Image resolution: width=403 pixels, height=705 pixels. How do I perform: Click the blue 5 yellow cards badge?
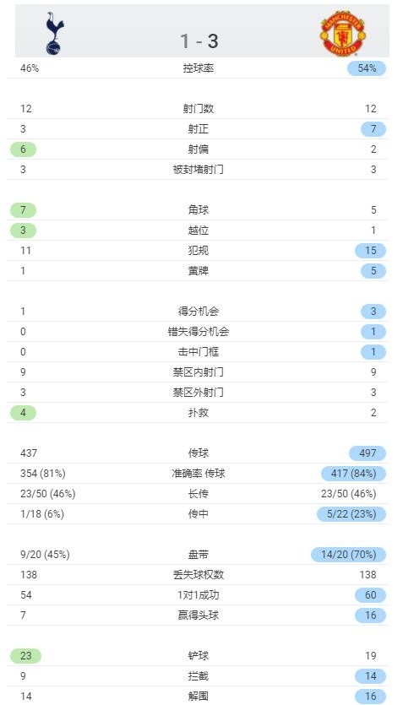pos(373,271)
